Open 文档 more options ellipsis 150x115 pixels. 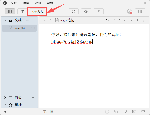coord(28,20)
